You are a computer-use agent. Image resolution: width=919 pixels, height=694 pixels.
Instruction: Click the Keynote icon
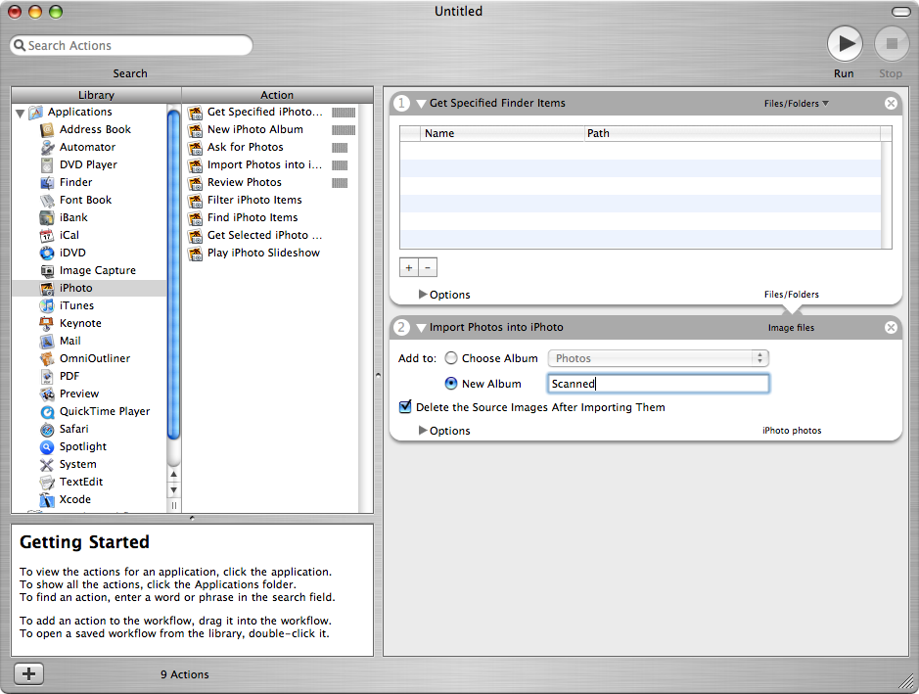tap(47, 323)
